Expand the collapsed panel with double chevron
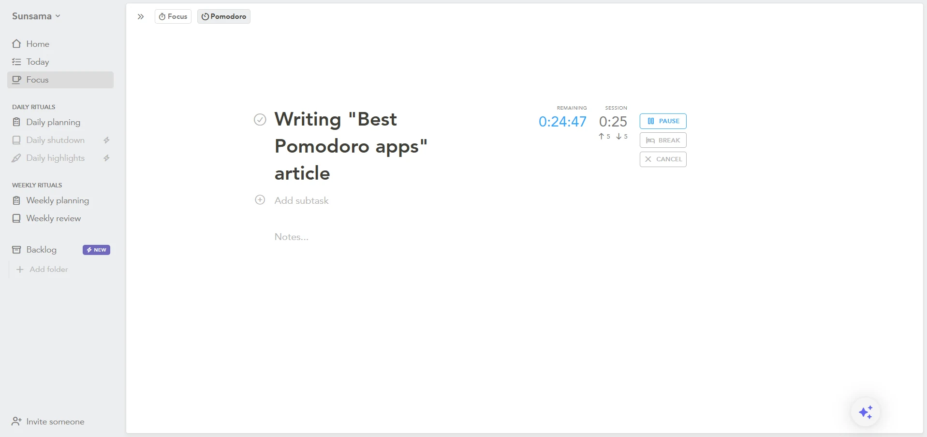 pos(141,16)
